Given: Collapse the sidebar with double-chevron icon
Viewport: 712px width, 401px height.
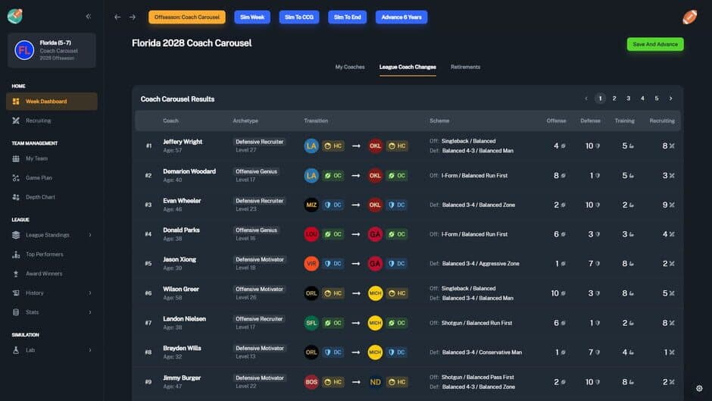Looking at the screenshot, I should pyautogui.click(x=89, y=16).
